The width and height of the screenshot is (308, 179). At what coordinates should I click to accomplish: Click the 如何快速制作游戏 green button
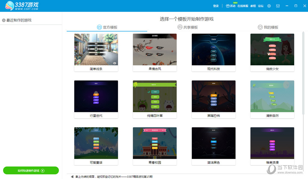[31, 171]
